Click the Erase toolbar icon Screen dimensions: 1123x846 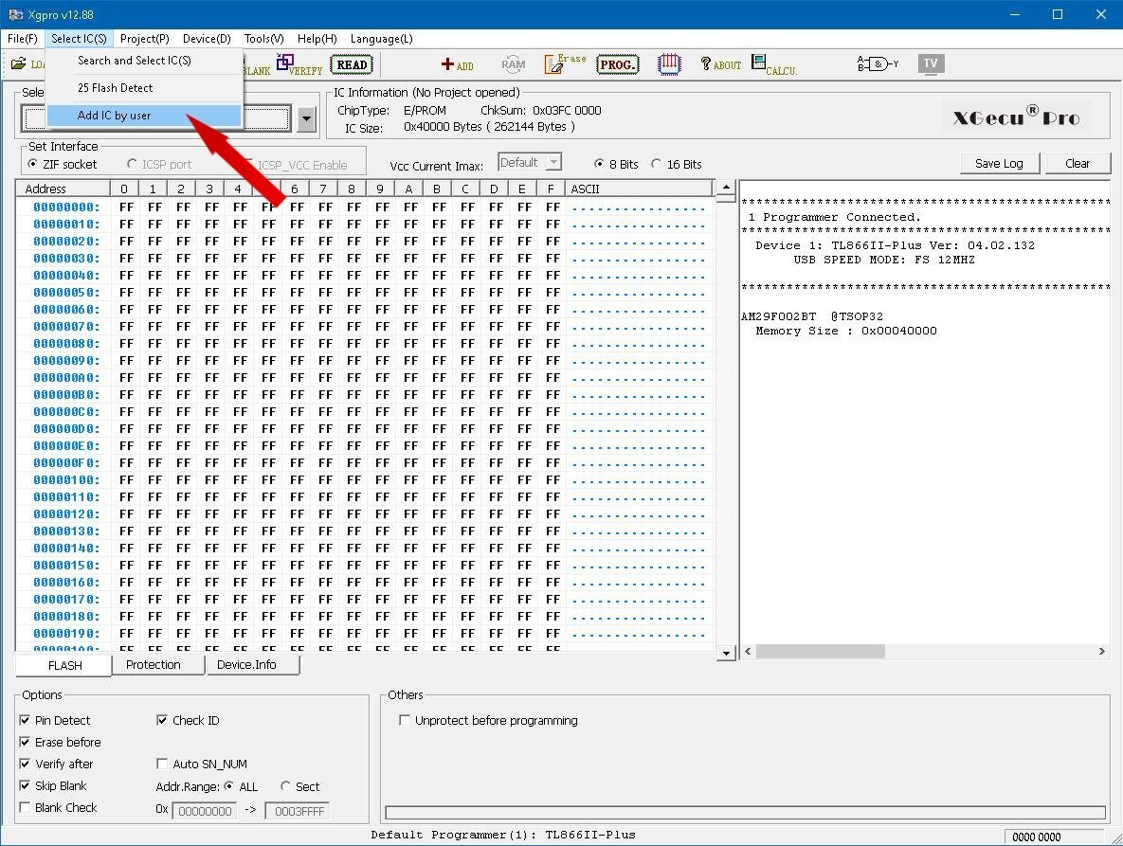565,64
